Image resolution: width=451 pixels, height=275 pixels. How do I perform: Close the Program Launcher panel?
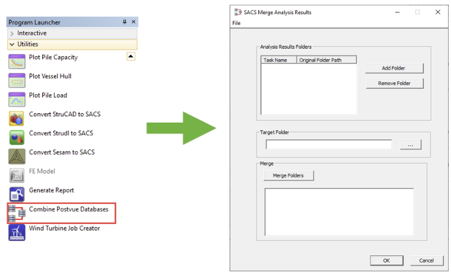(134, 22)
